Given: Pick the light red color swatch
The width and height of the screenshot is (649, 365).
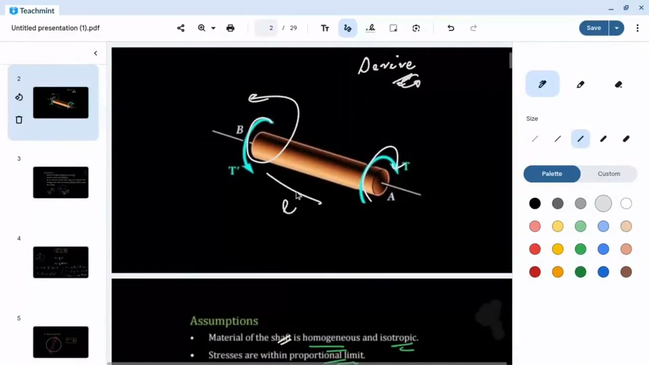Looking at the screenshot, I should [x=535, y=226].
